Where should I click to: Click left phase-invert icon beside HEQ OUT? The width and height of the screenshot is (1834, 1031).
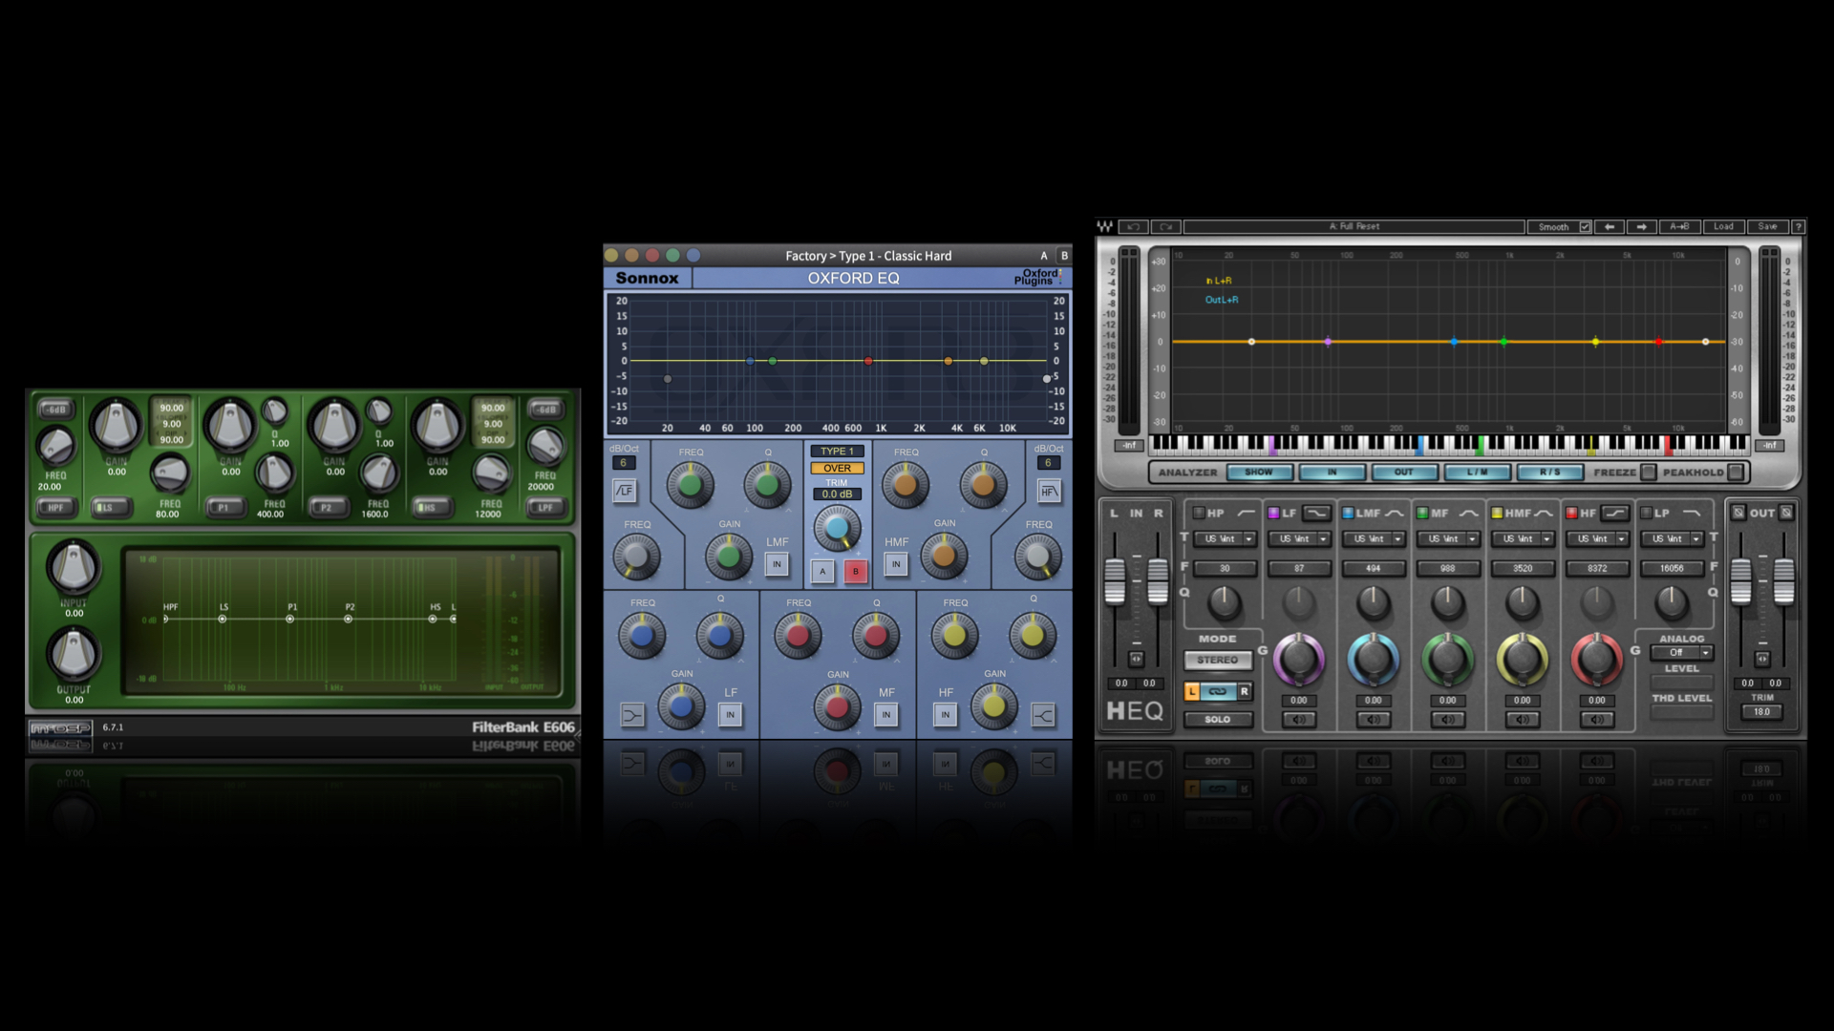click(x=1738, y=513)
